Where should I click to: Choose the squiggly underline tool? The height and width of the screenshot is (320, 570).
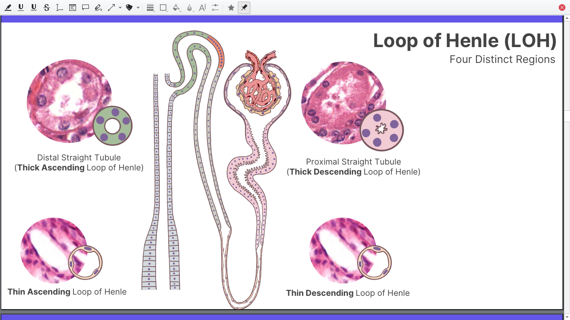34,7
